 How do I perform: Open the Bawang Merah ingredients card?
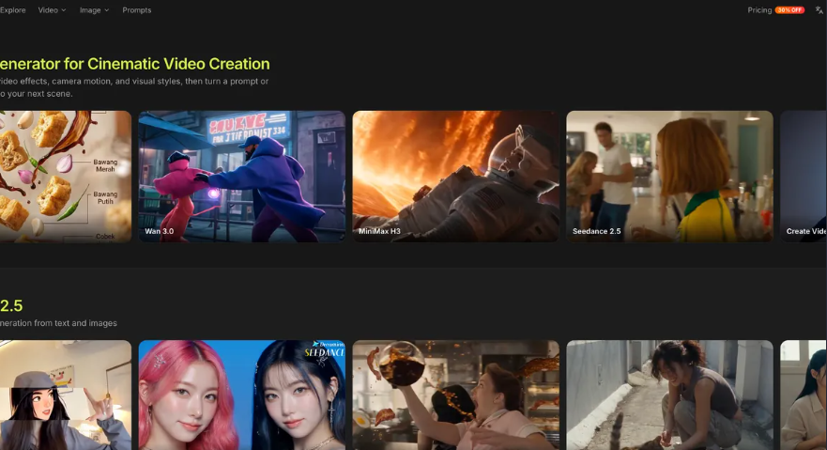coord(66,177)
